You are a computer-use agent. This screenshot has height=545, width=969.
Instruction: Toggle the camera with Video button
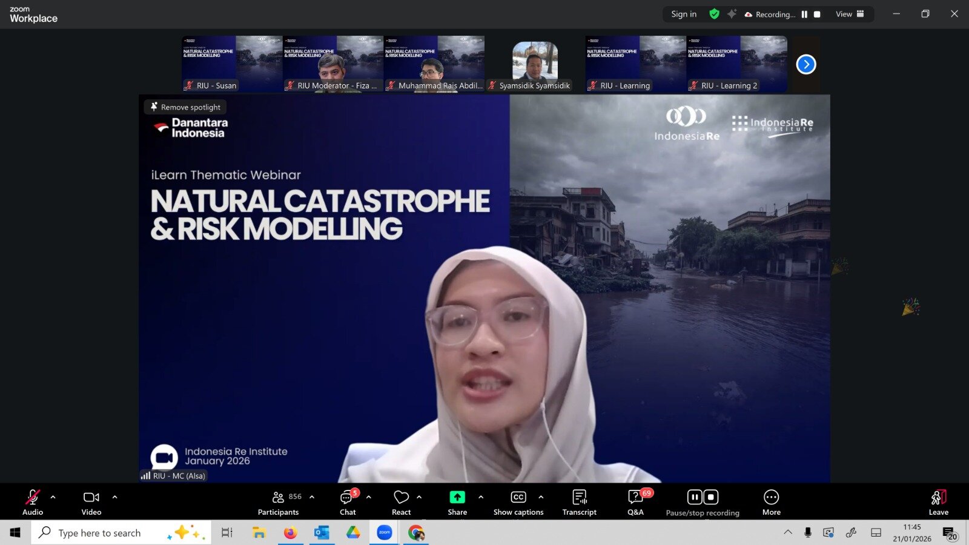(91, 502)
